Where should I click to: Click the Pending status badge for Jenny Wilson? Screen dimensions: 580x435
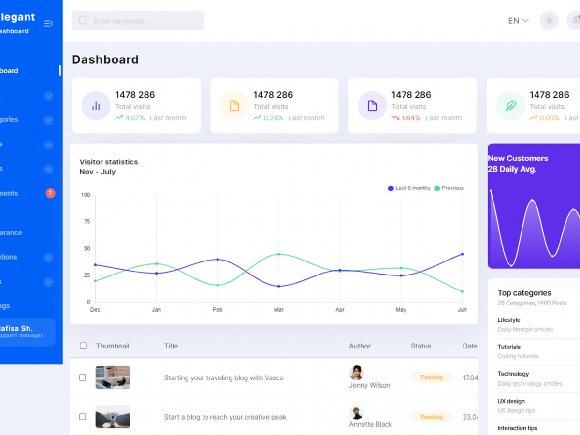pyautogui.click(x=431, y=377)
